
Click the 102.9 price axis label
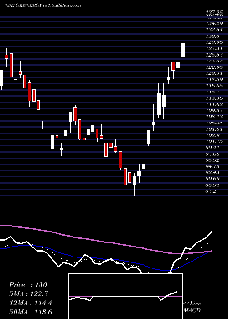pos(213,135)
